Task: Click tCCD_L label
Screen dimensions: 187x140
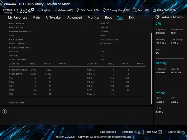Action: click(x=91, y=94)
